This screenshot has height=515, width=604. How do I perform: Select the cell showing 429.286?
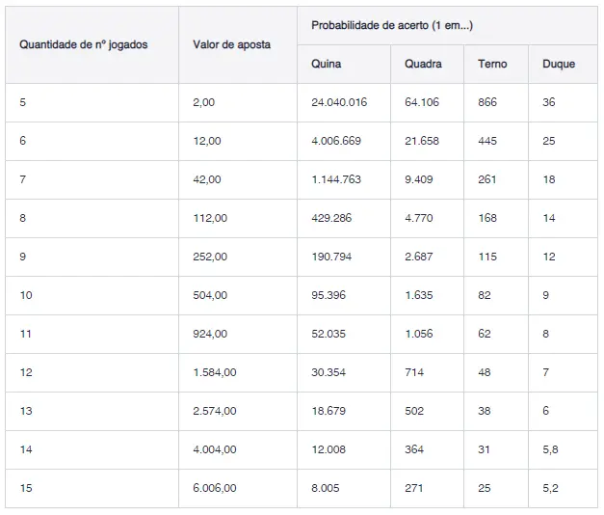[331, 218]
